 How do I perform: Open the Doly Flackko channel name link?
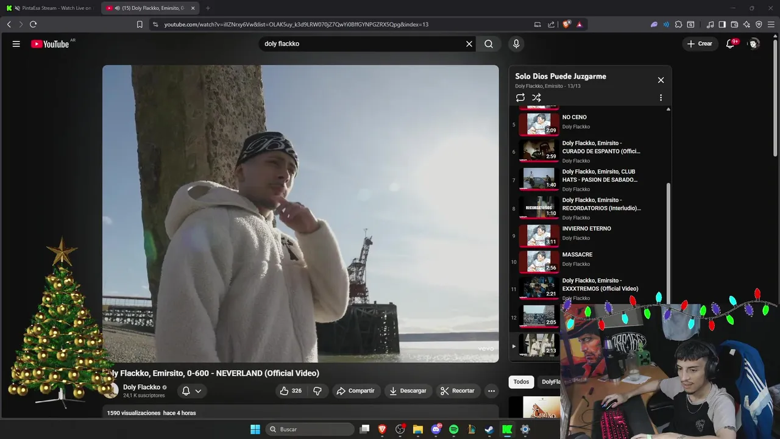click(x=141, y=387)
